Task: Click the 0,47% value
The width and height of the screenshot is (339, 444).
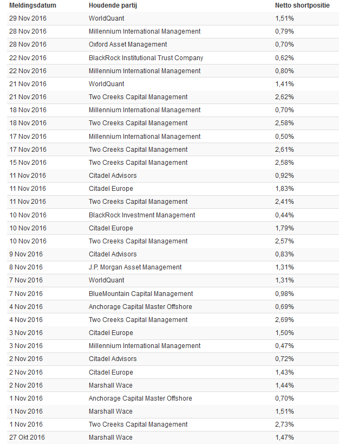Action: pyautogui.click(x=284, y=346)
